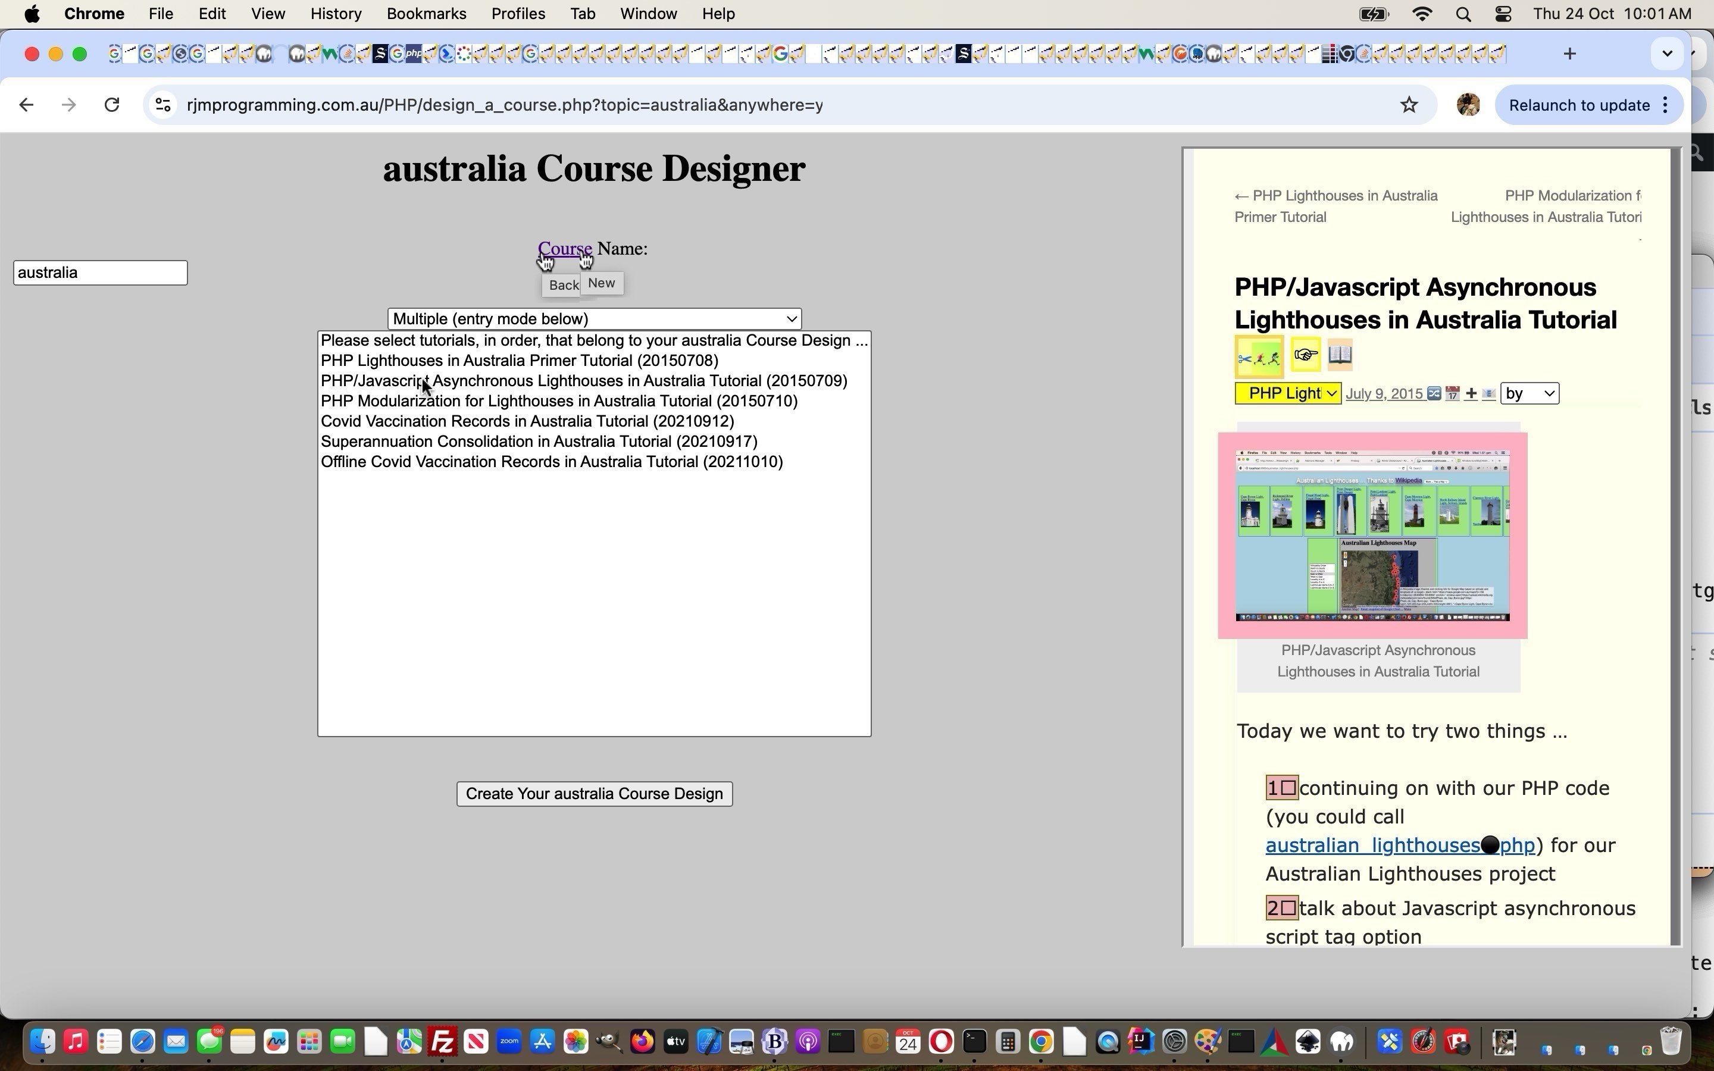Reload the page with the refresh icon

[x=111, y=105]
